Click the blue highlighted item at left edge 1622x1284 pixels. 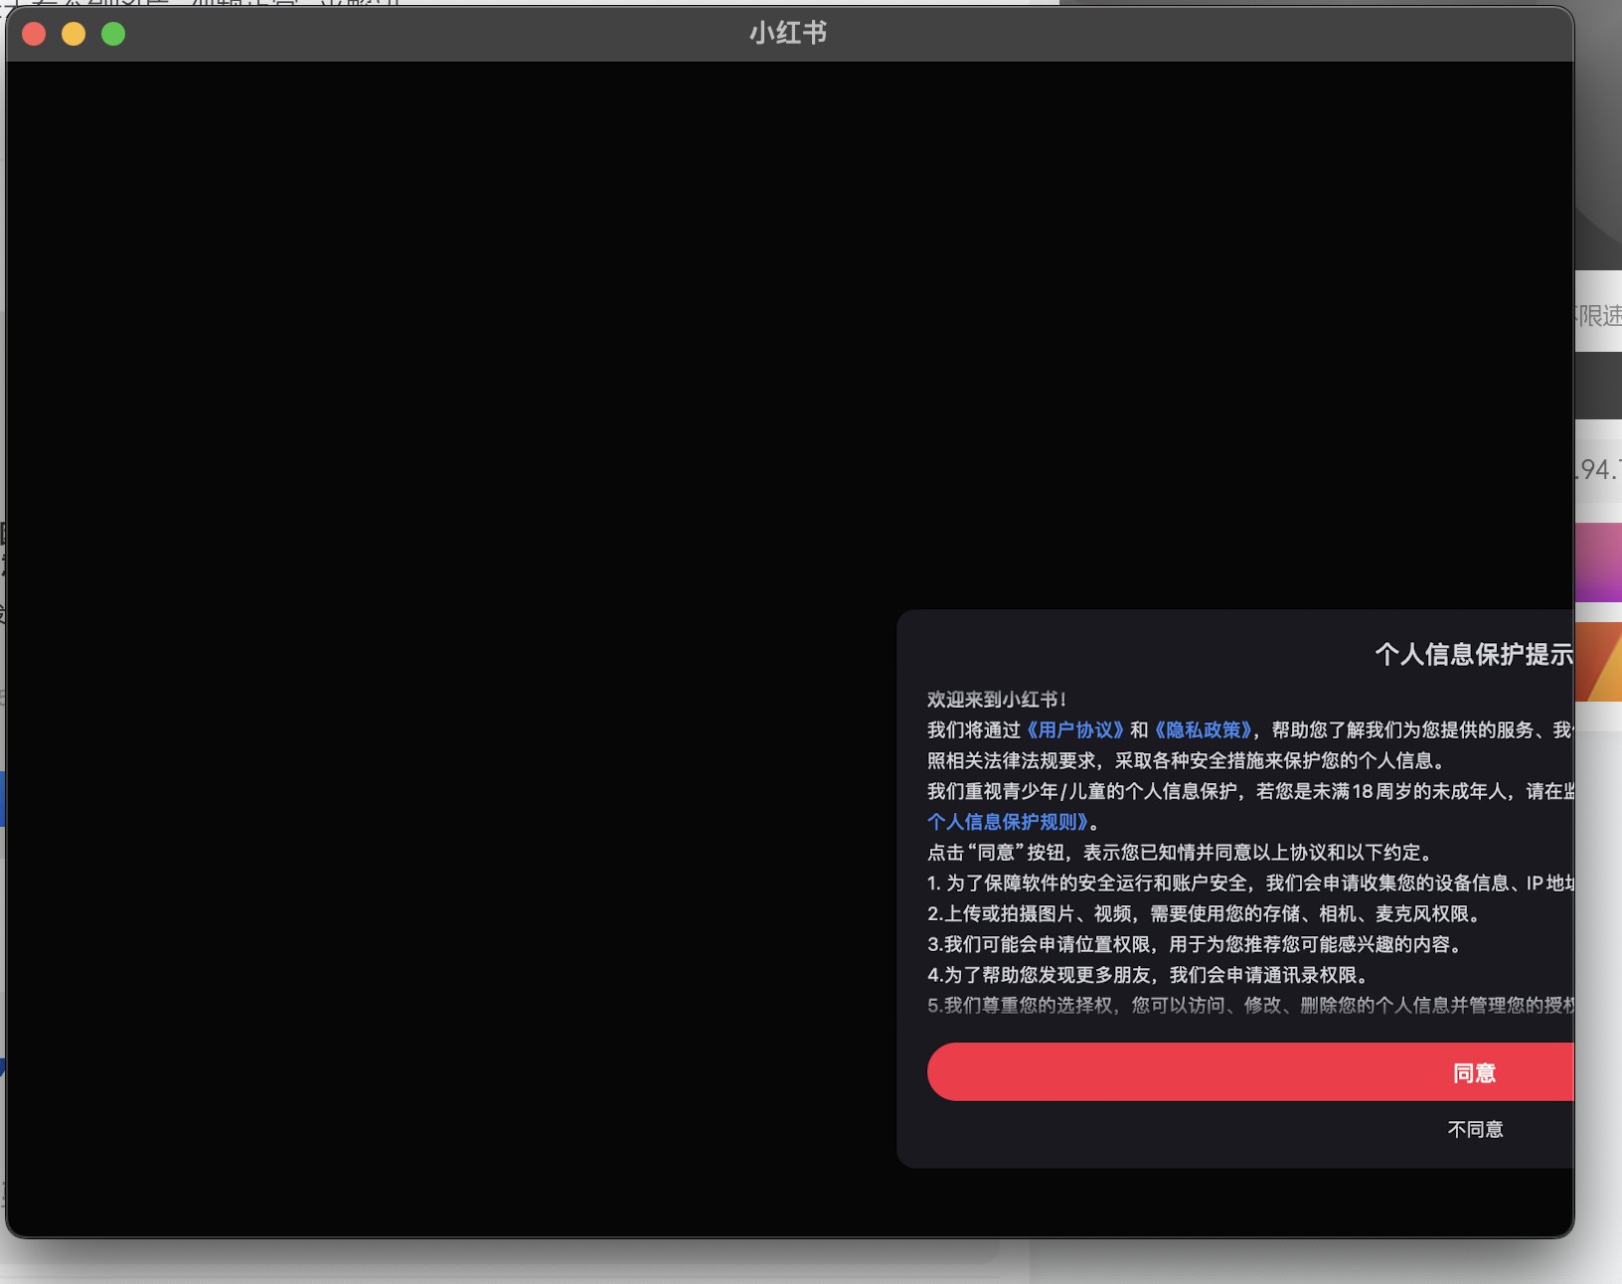point(3,798)
